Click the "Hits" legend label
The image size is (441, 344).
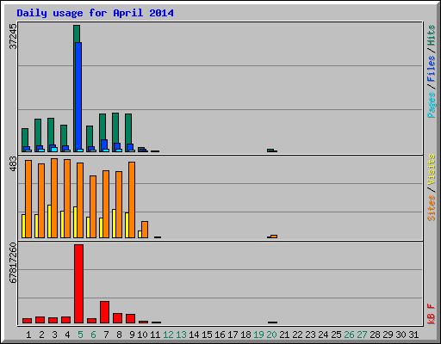(x=432, y=35)
